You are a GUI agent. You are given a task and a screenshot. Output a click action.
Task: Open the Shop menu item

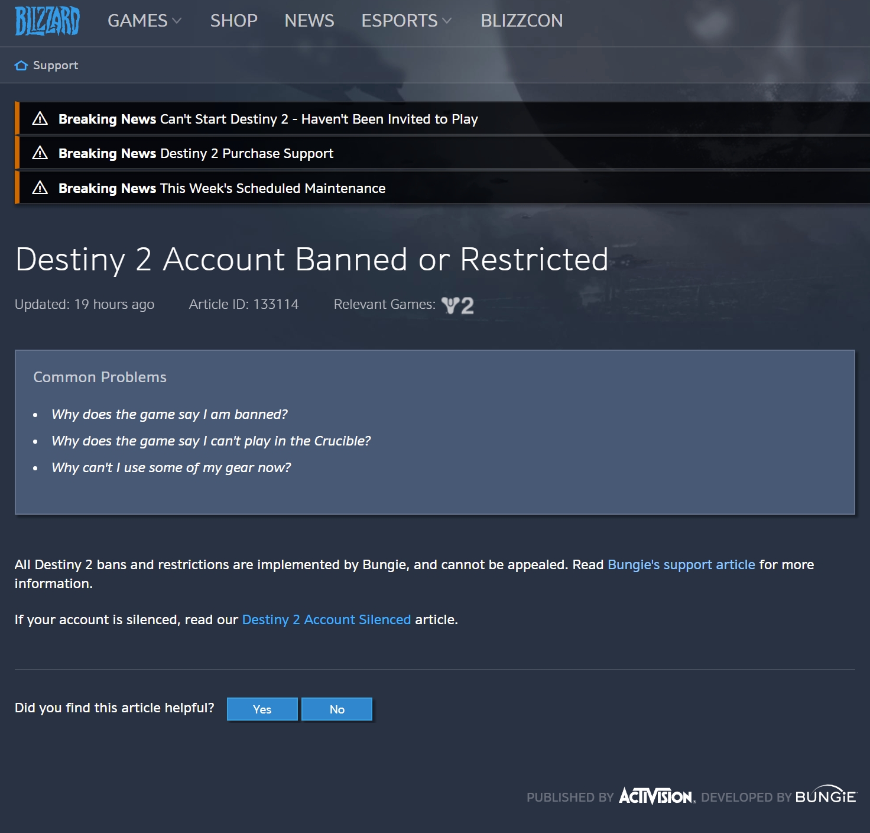233,21
